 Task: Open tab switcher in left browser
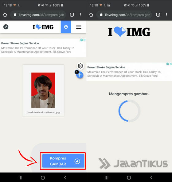(x=72, y=15)
